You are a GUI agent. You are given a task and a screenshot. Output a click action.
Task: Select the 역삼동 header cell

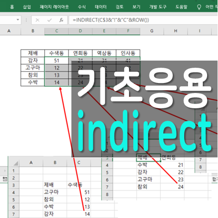click(104, 53)
